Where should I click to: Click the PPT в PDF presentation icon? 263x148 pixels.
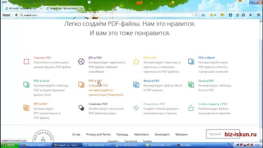[x=26, y=108]
